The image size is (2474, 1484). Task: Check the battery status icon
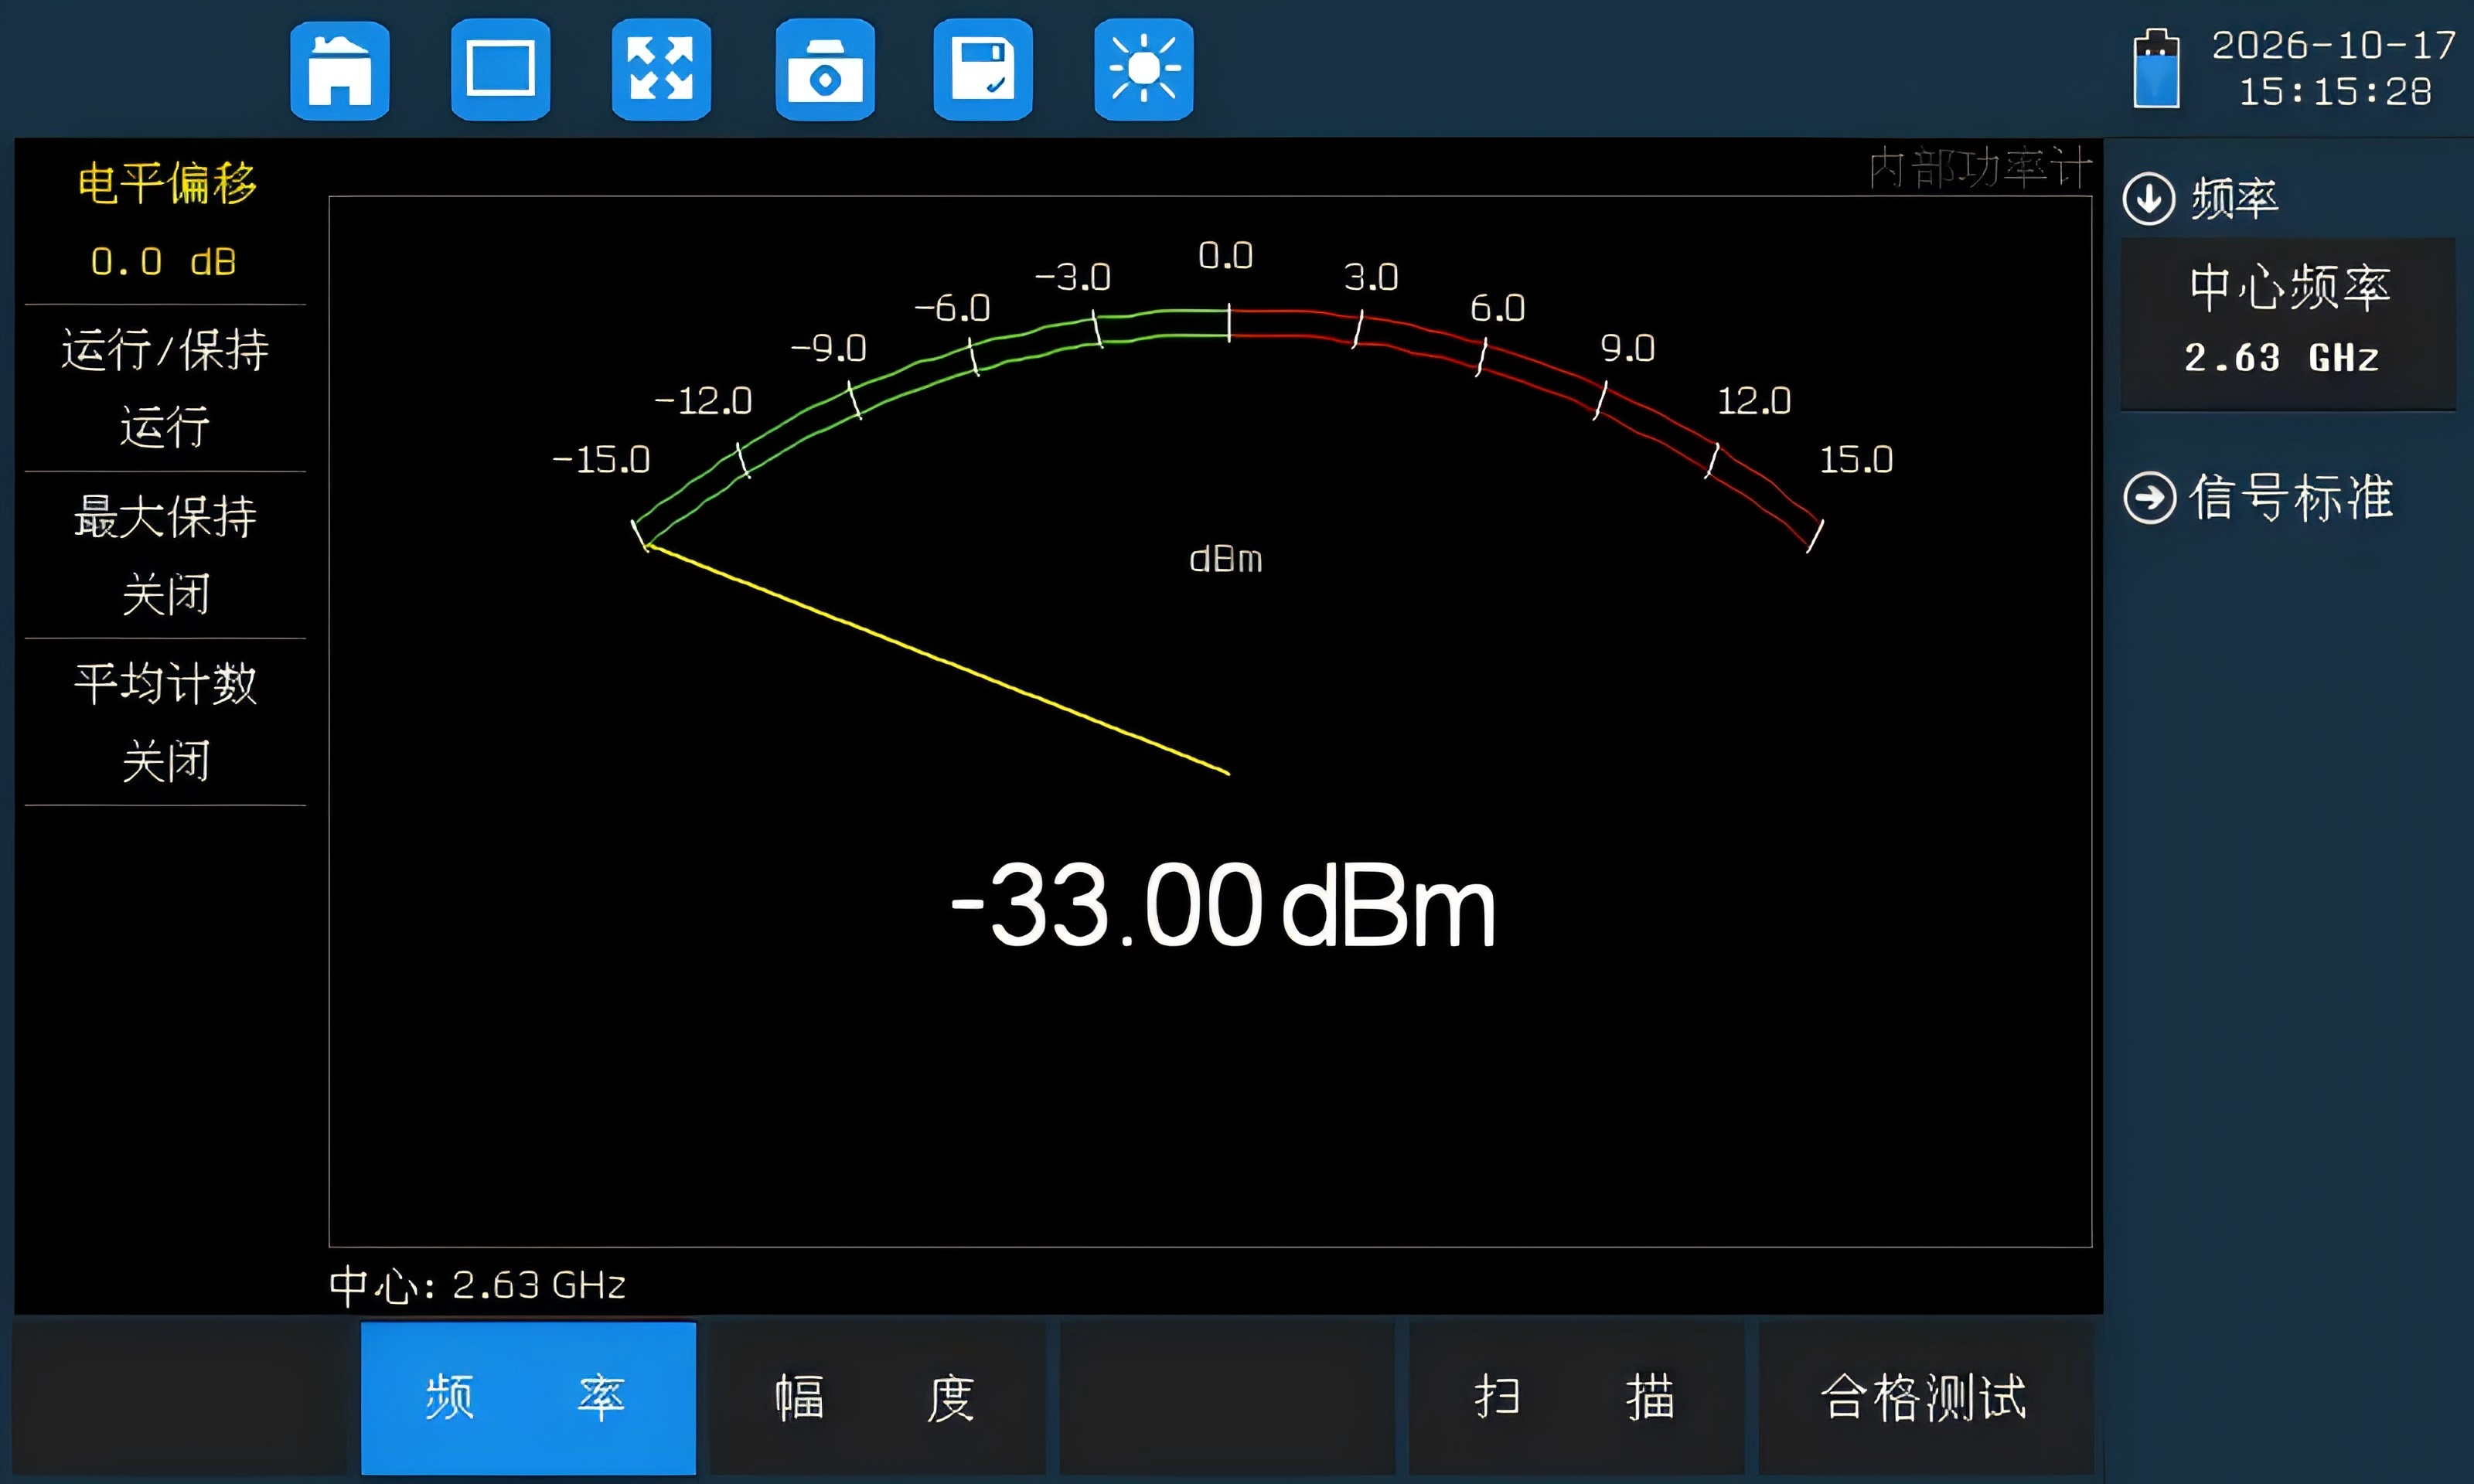(2156, 68)
